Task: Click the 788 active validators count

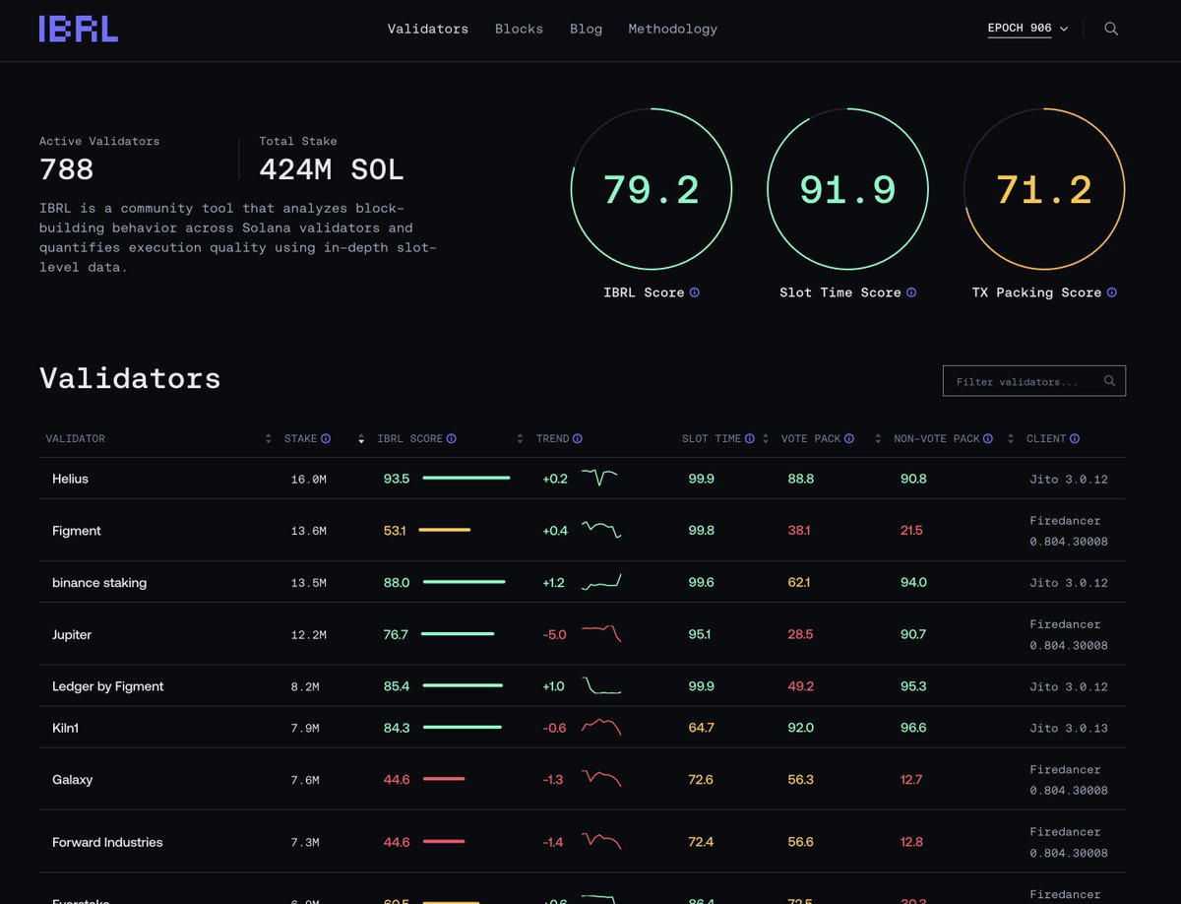Action: click(x=67, y=169)
